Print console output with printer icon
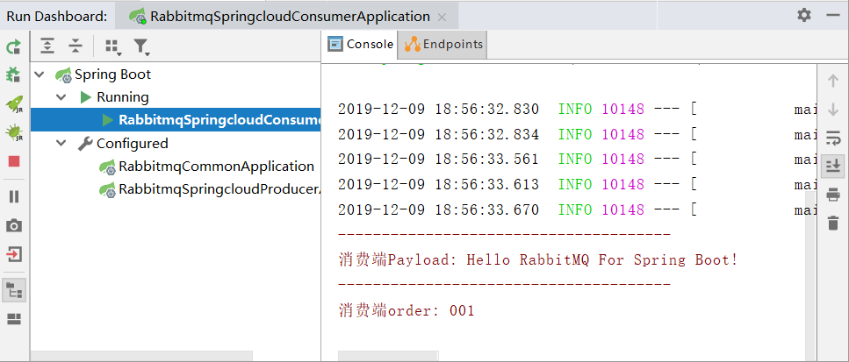This screenshot has height=362, width=849. coord(833,195)
